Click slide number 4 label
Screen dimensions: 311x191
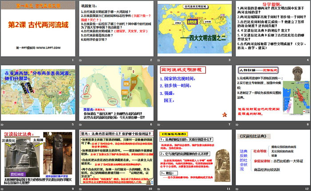(308, 60)
